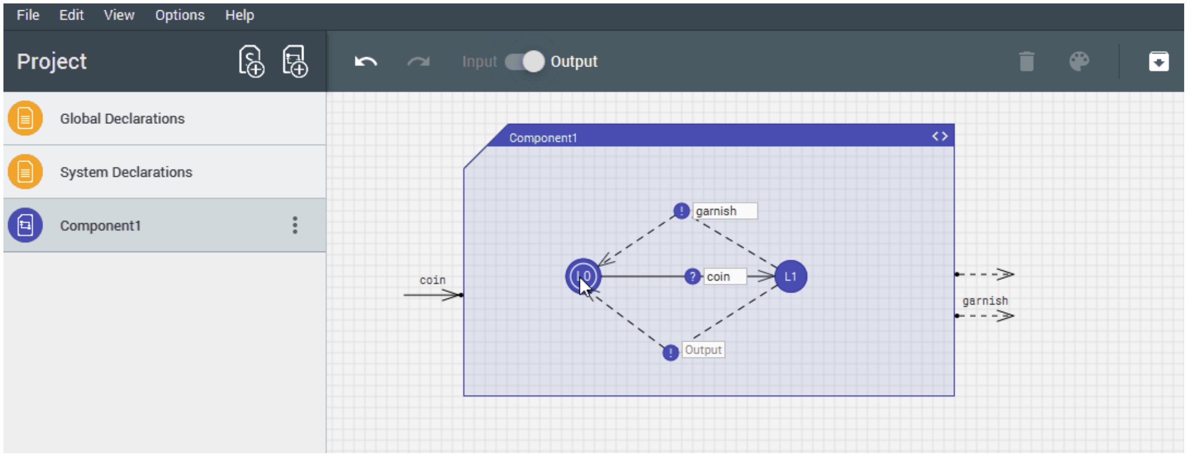The image size is (1192, 464).
Task: Click the garnish edge label field
Action: (725, 211)
